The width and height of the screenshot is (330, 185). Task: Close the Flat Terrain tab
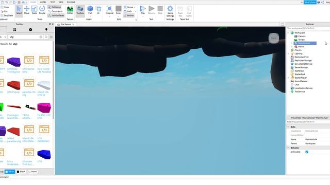(x=73, y=25)
